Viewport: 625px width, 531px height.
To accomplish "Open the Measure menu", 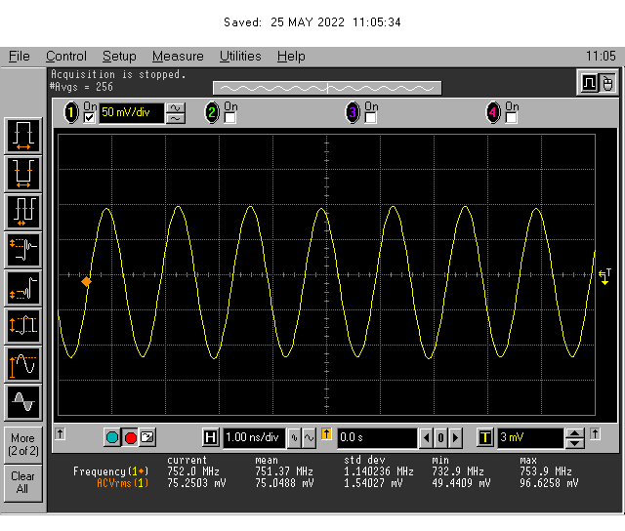I will coord(178,57).
